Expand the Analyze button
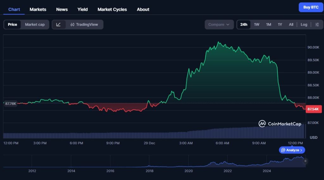This screenshot has width=324, height=180. point(292,150)
